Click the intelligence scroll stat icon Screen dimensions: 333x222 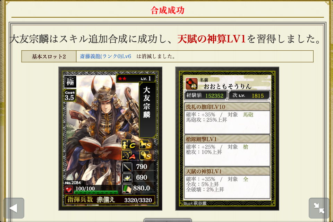[x=127, y=189]
